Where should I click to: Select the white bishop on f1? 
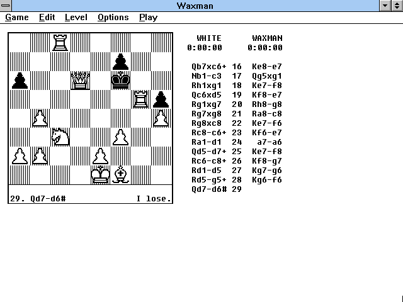click(x=120, y=175)
